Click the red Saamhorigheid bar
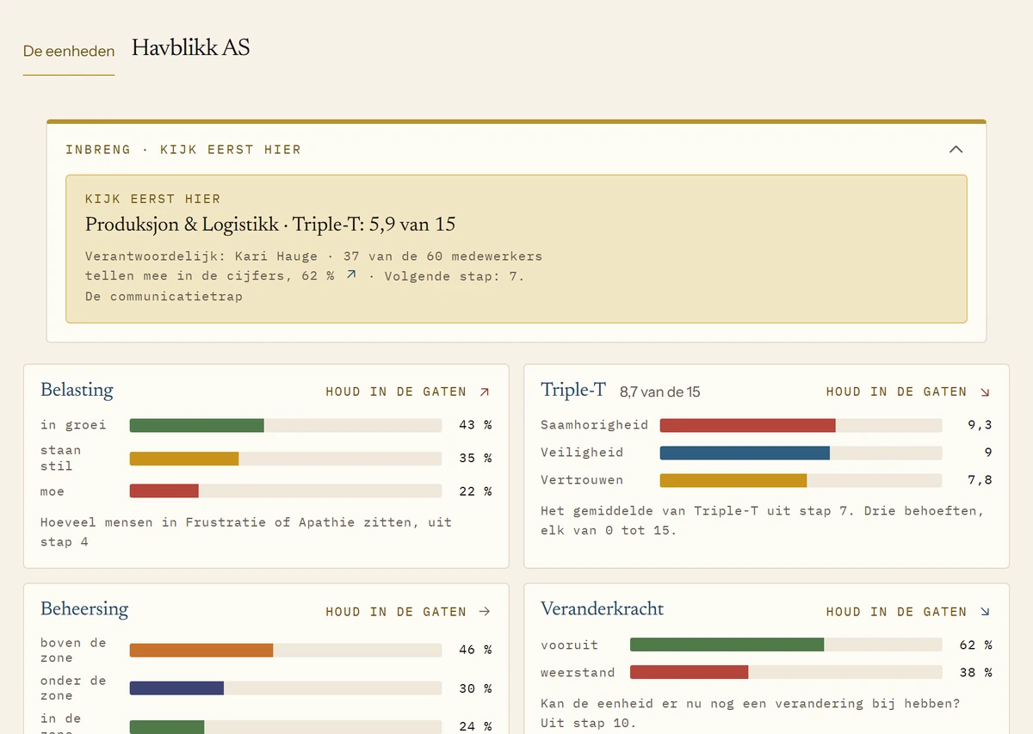The width and height of the screenshot is (1033, 734). coord(748,425)
